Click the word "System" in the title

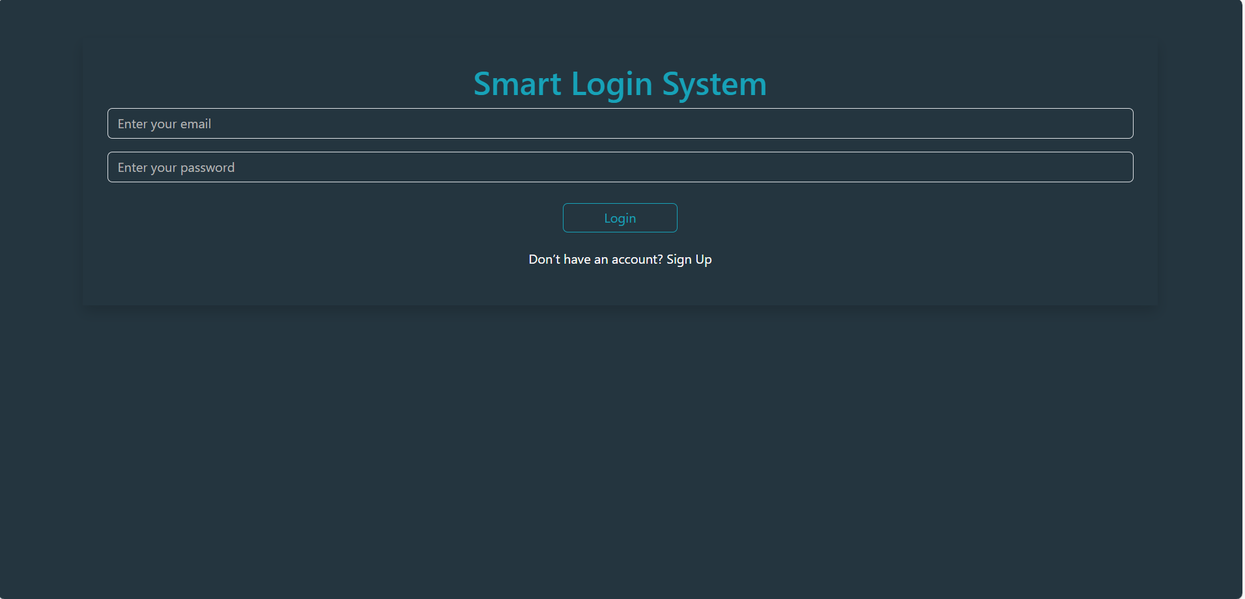pos(714,84)
